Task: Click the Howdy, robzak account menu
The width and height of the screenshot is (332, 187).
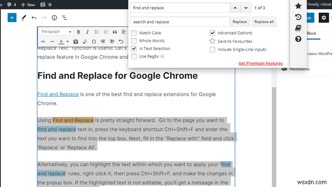Action: pyautogui.click(x=320, y=4)
